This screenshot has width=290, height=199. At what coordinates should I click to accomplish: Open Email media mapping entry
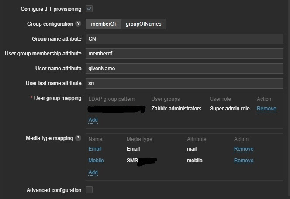[95, 149]
